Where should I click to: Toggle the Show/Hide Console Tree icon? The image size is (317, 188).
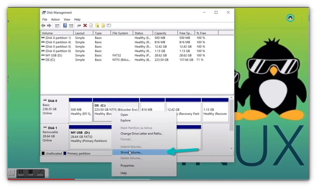57,25
